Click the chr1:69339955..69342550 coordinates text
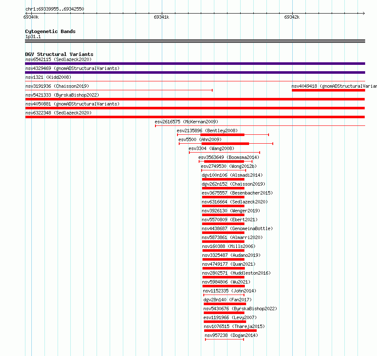 click(x=55, y=9)
